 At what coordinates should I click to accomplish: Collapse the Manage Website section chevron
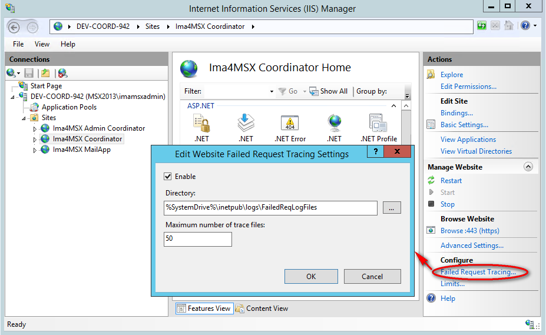pyautogui.click(x=528, y=167)
